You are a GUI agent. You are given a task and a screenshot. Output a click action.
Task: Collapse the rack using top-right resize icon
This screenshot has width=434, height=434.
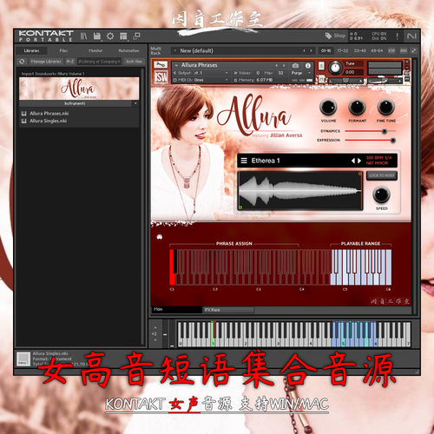coord(414,50)
